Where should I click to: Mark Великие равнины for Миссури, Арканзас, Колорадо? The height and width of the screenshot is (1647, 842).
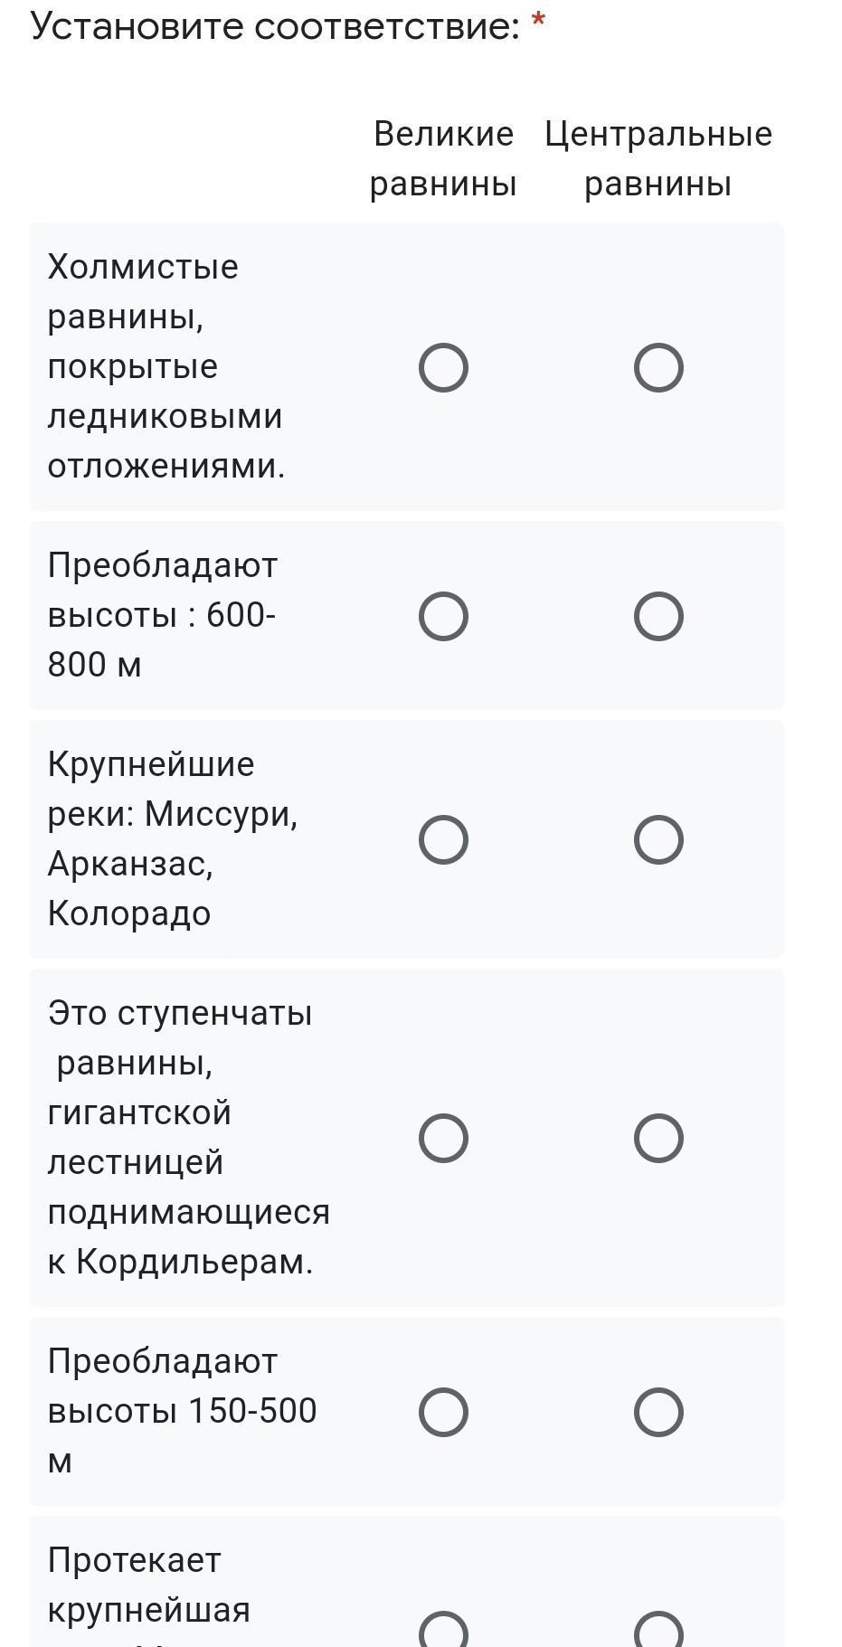443,840
